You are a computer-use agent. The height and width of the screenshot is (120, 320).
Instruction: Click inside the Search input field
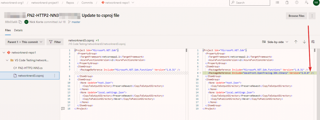coord(250,2)
